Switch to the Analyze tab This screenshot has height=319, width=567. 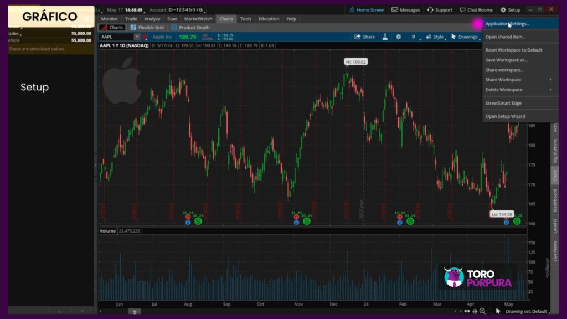coord(152,19)
